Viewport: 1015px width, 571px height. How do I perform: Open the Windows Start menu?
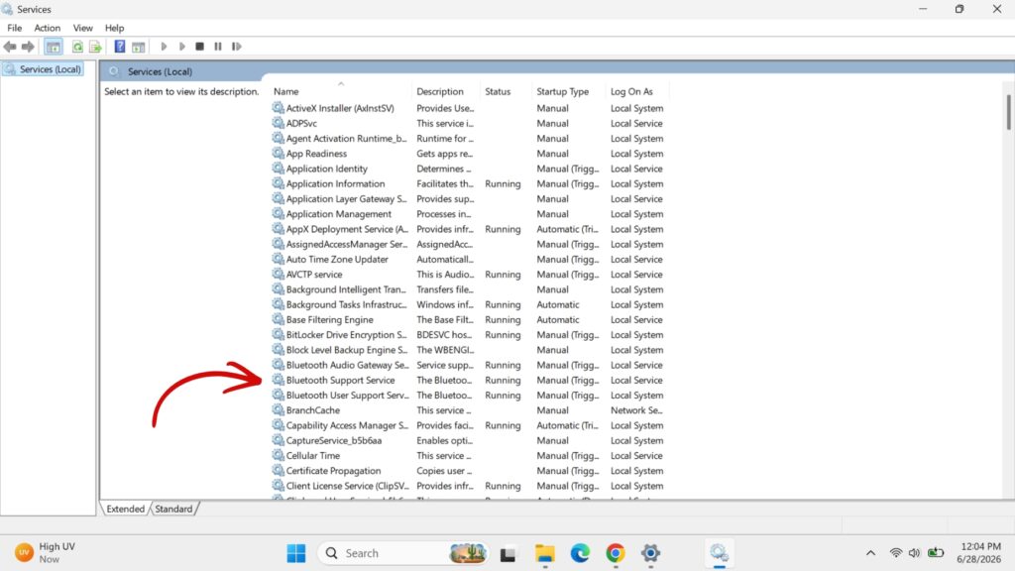tap(295, 553)
